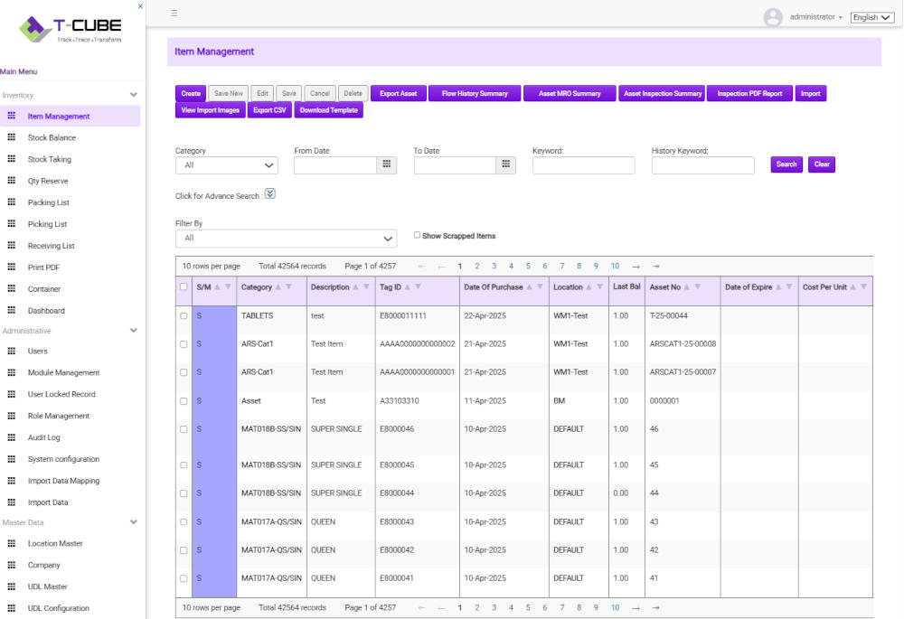Viewport: 904px width, 619px height.
Task: Click the hamburger menu icon in header
Action: pyautogui.click(x=174, y=14)
